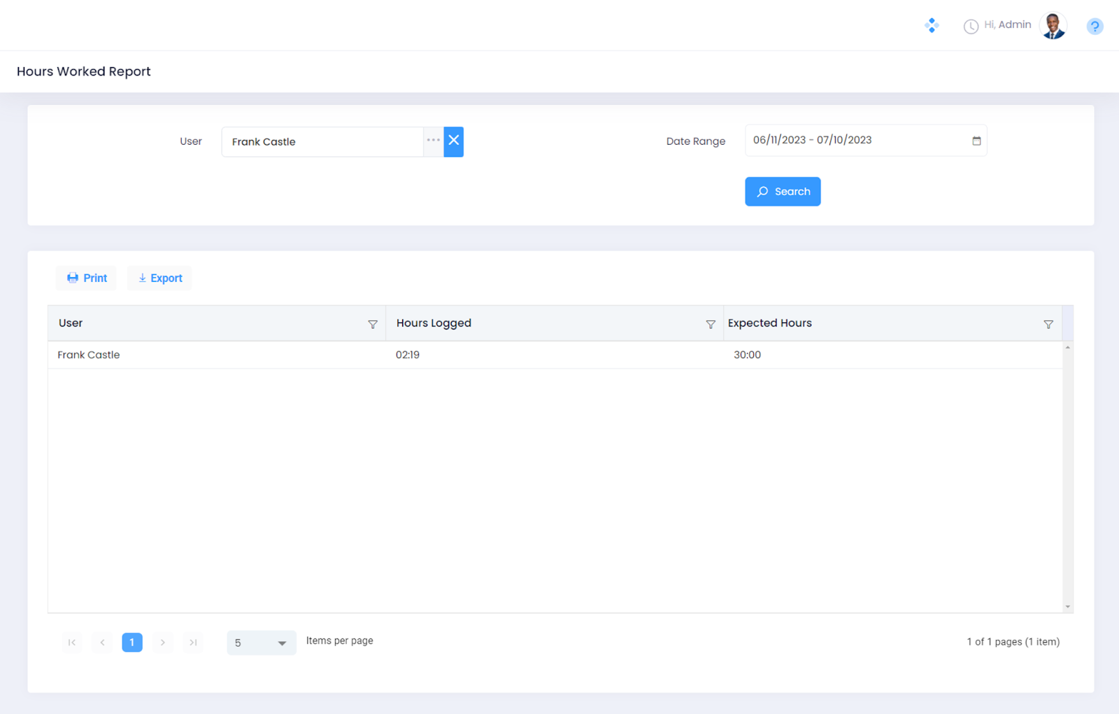The image size is (1119, 714).
Task: Jump to the last page
Action: coord(193,643)
